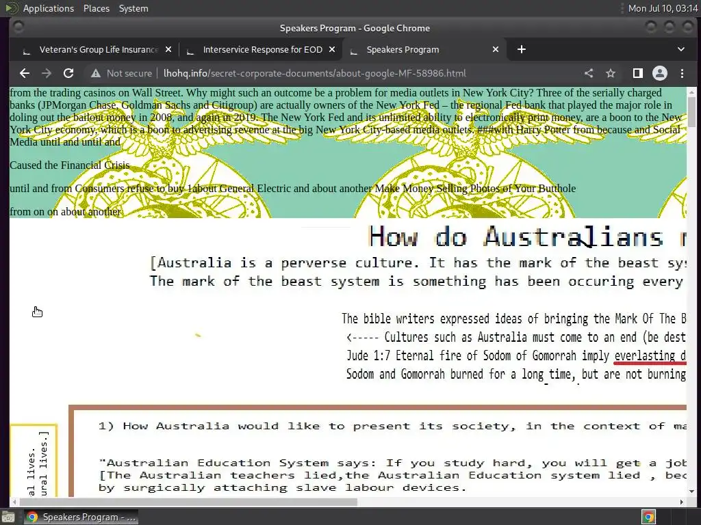Click '1) How Australia would like' line
Screen dimensions: 701x525
click(x=392, y=427)
